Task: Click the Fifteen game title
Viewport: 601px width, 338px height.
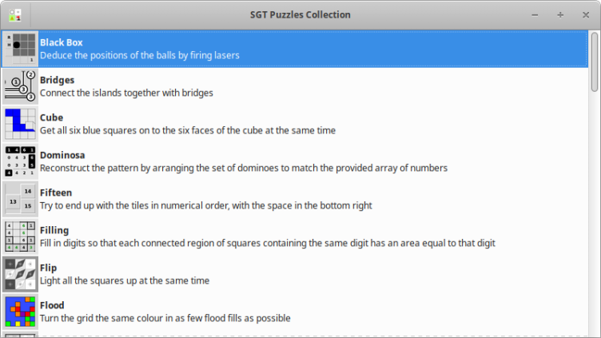Action: pyautogui.click(x=56, y=193)
